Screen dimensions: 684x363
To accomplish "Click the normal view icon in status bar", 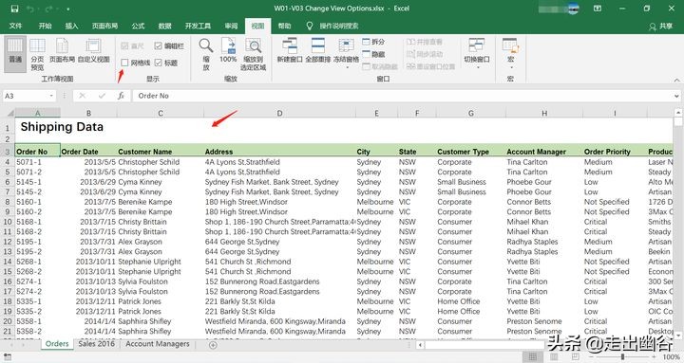I will point(532,357).
